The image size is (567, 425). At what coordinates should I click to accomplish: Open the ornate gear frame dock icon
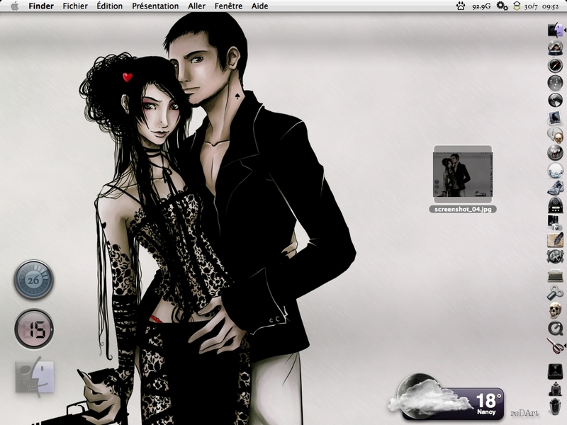pos(555,257)
